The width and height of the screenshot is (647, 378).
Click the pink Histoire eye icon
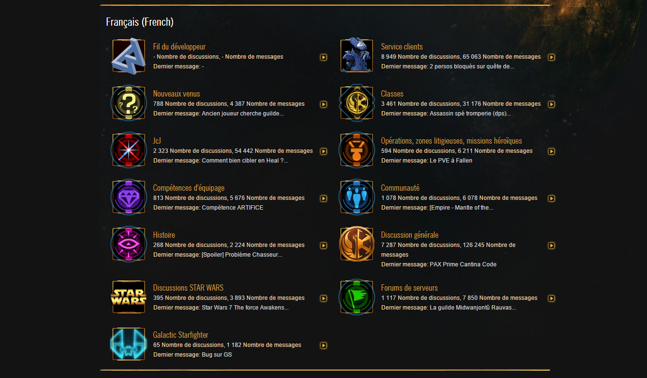pos(129,244)
